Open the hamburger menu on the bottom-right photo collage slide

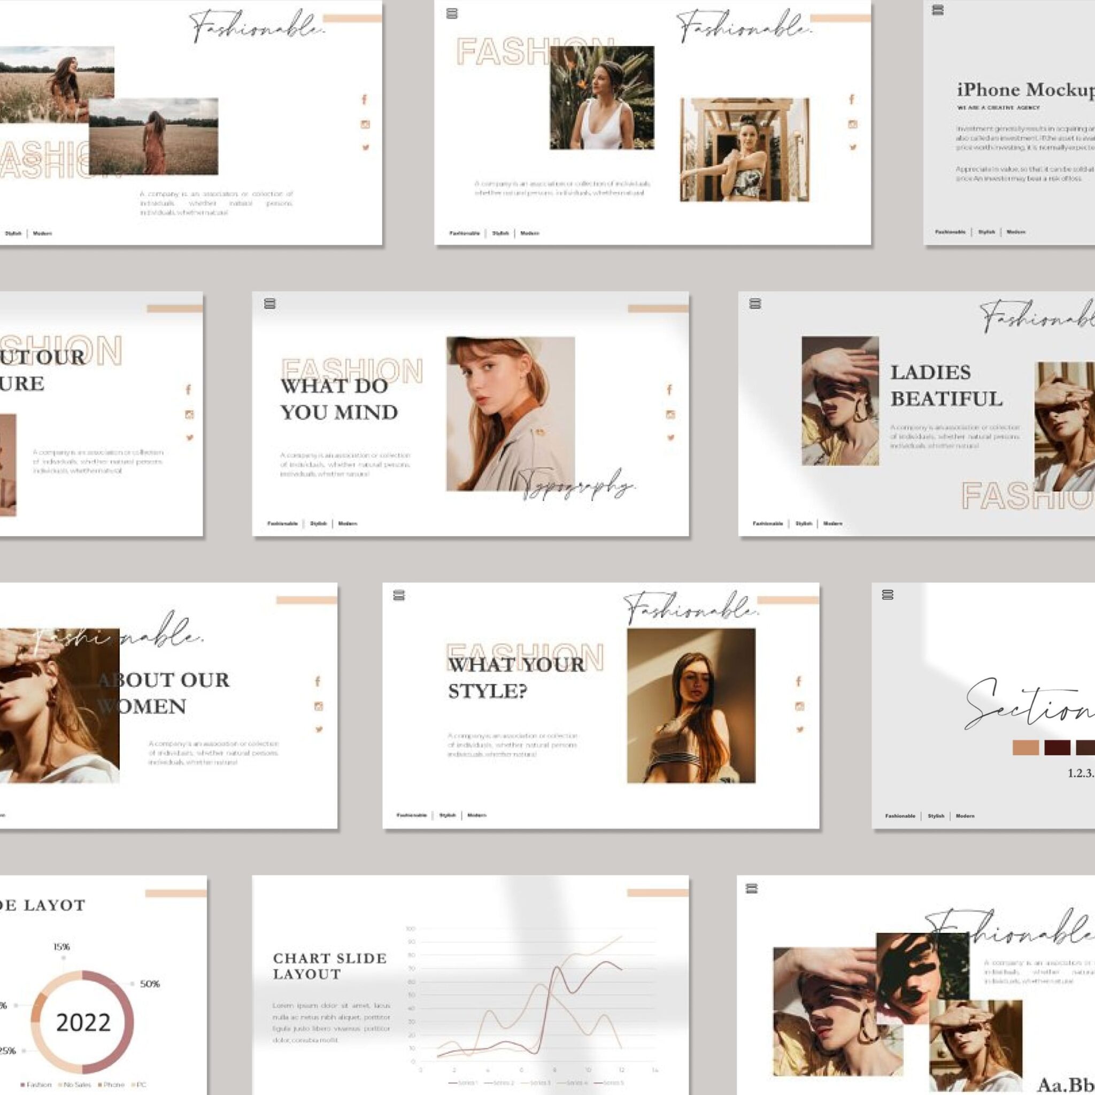click(752, 888)
